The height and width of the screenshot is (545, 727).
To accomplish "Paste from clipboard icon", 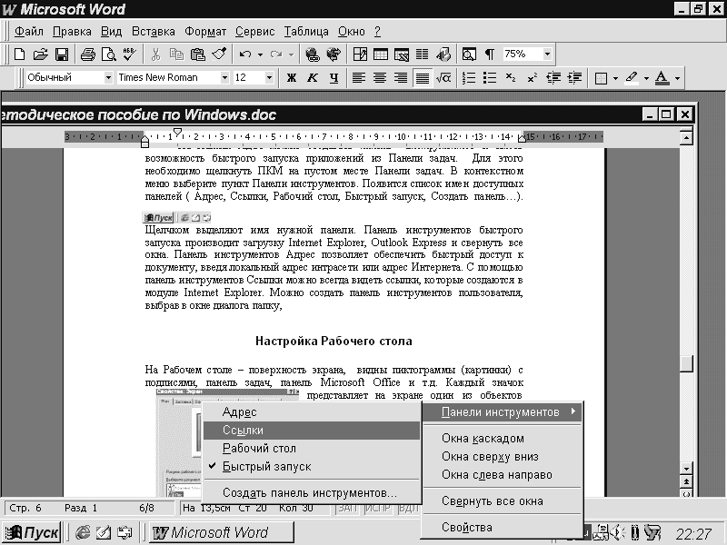I will (197, 54).
